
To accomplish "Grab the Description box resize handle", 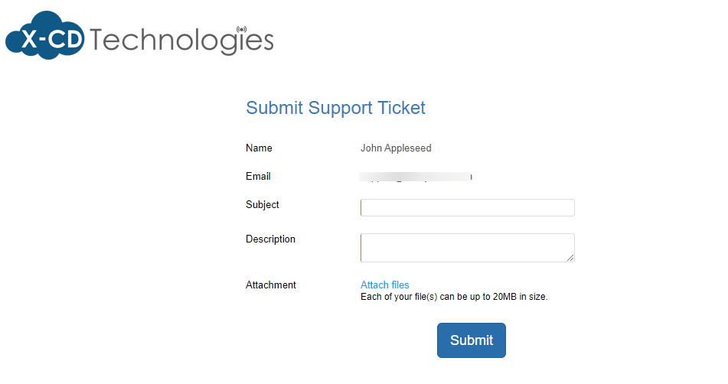I will pyautogui.click(x=570, y=258).
